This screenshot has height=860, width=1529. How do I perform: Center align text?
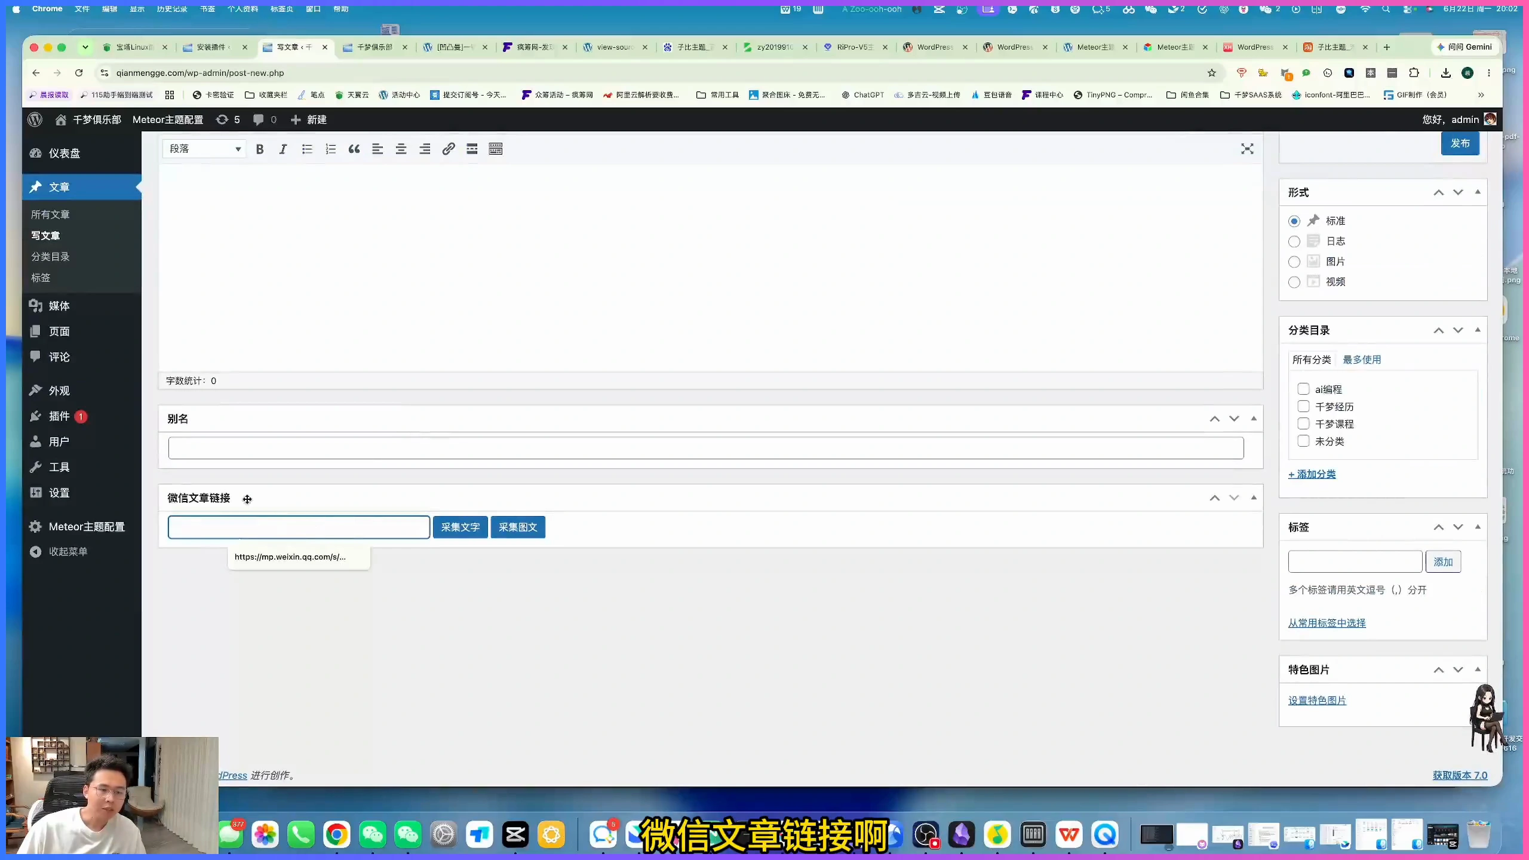tap(401, 149)
